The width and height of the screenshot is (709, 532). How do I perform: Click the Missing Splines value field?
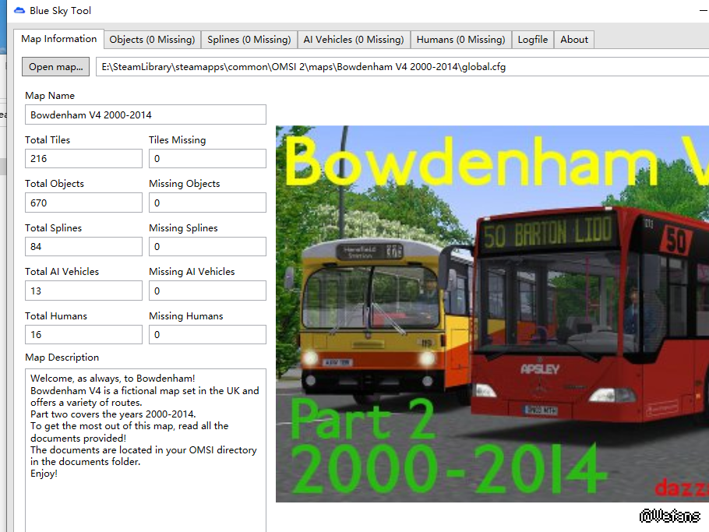pyautogui.click(x=207, y=247)
